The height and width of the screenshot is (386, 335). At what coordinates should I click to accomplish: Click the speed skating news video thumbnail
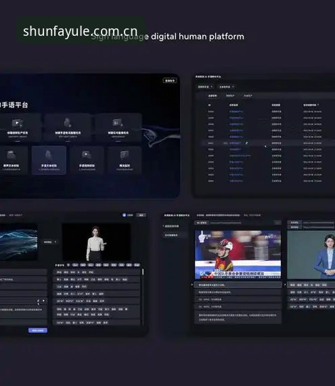[238, 255]
